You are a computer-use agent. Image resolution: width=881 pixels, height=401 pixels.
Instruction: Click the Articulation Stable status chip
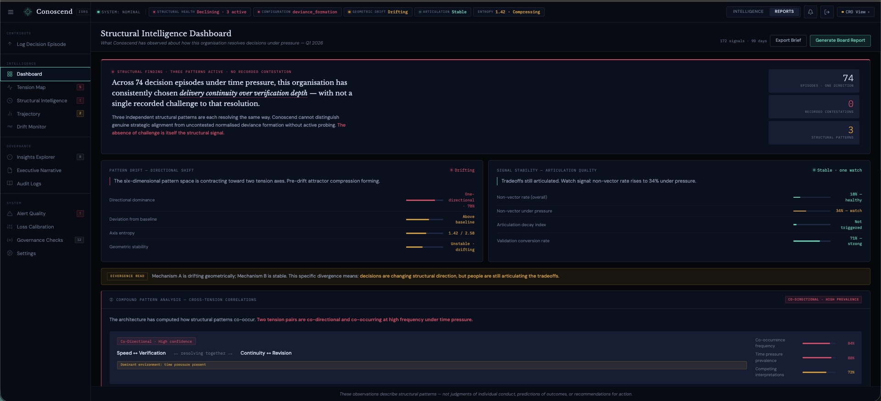[x=443, y=12]
